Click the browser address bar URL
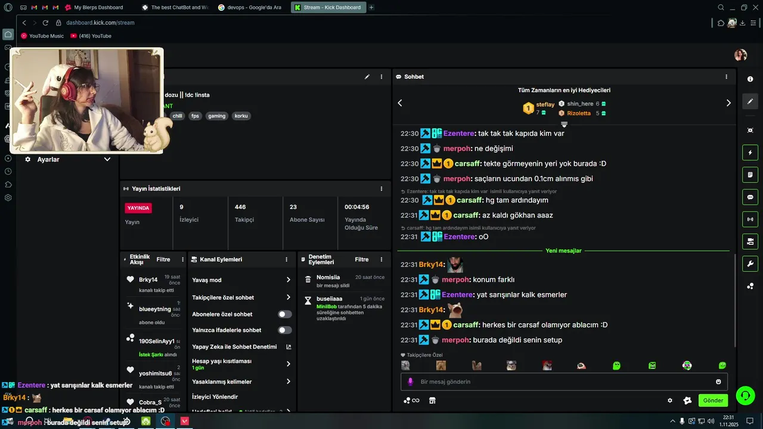This screenshot has width=763, height=429. coord(100,23)
